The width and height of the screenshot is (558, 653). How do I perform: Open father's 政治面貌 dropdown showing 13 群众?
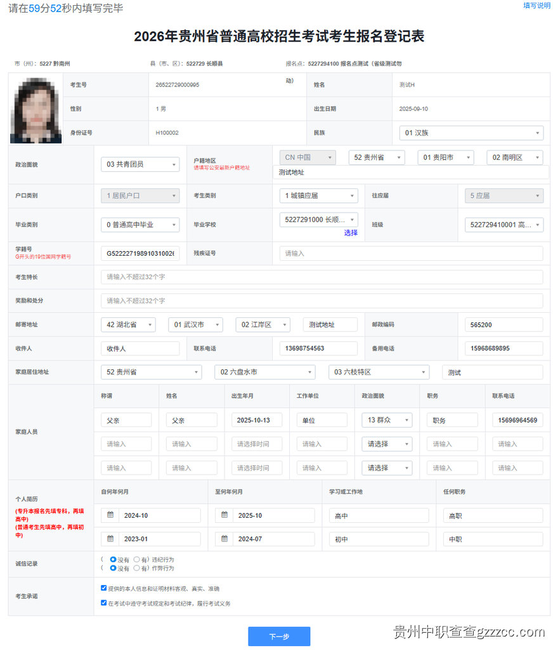tap(387, 420)
